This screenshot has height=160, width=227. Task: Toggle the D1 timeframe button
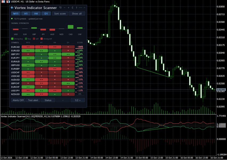pos(46,14)
